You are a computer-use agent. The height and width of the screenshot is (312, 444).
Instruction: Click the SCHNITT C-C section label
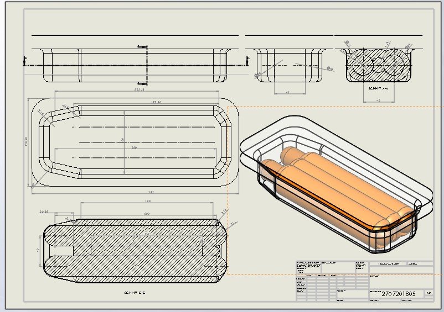[135, 293]
